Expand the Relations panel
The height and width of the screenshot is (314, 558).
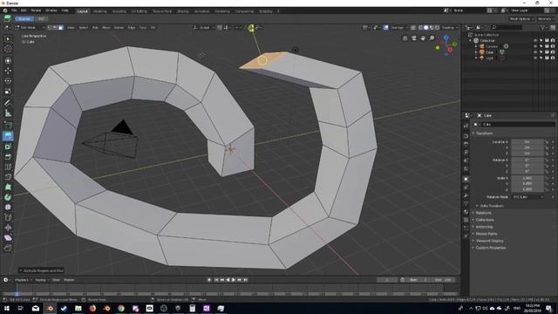[482, 213]
